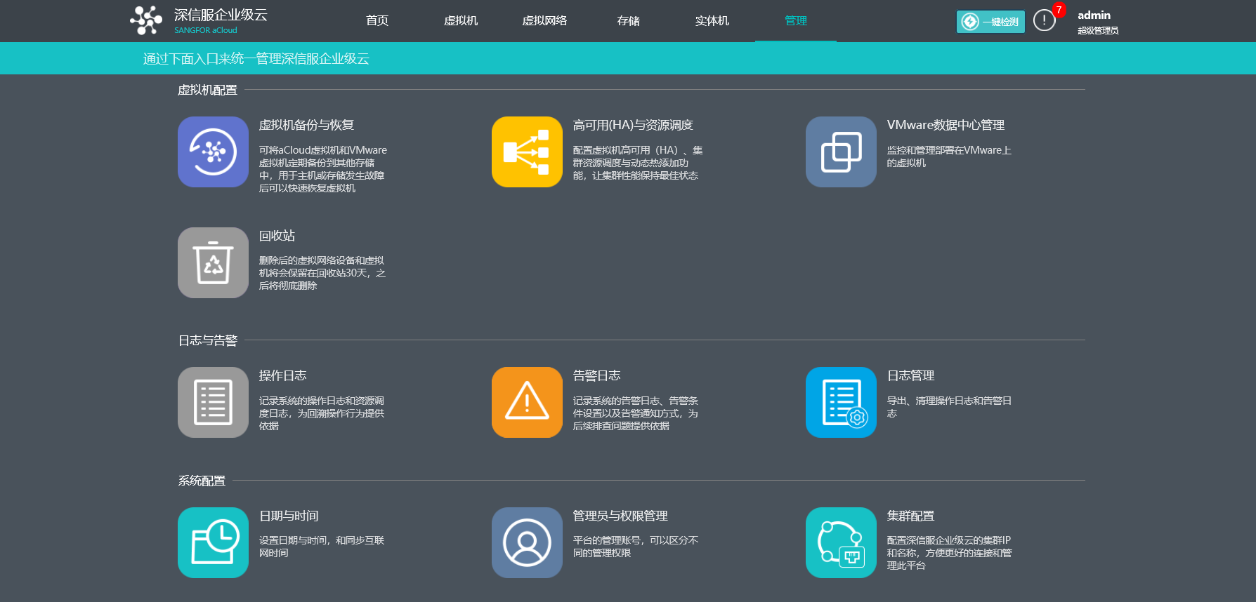1256x602 pixels.
Task: Click the recycle bin trash icon
Action: point(213,262)
